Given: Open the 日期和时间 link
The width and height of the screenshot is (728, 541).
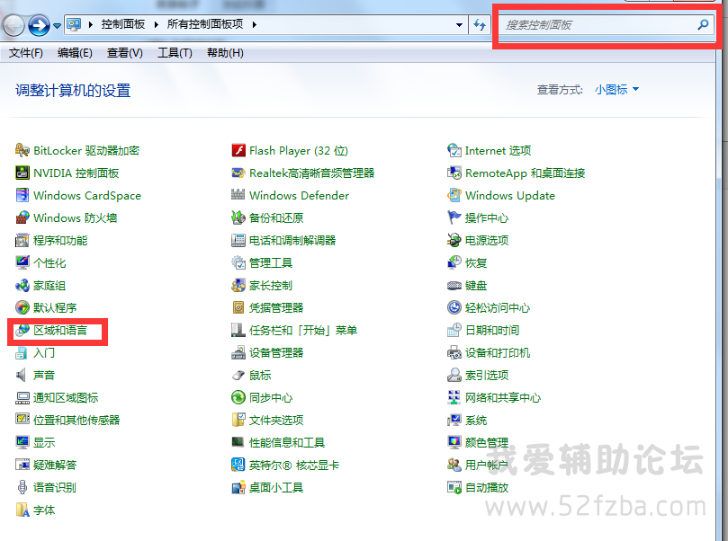Looking at the screenshot, I should pos(492,330).
